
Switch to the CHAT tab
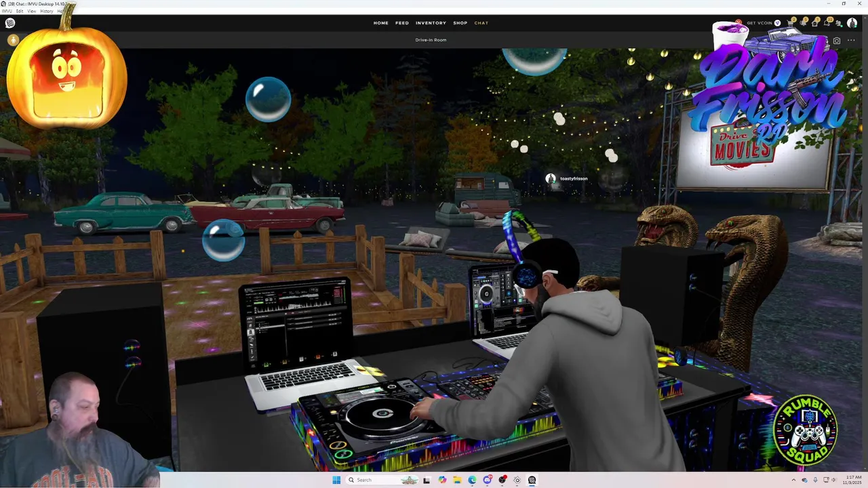(481, 23)
